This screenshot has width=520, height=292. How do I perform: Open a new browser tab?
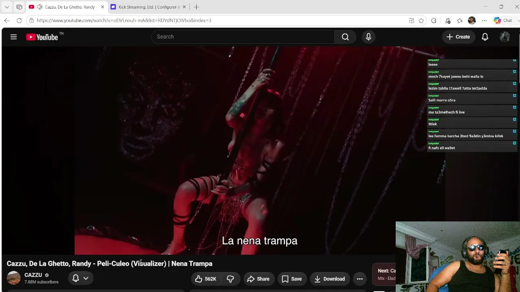coord(197,7)
